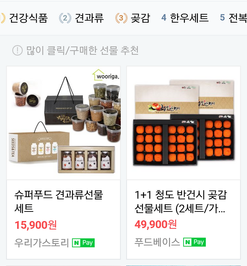Click the wooriga house logo
The width and height of the screenshot is (247, 266).
point(106,75)
